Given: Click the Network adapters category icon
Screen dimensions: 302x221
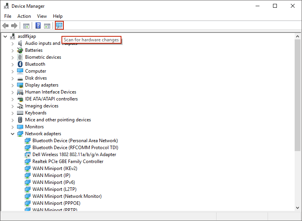Looking at the screenshot, I should pos(20,134).
